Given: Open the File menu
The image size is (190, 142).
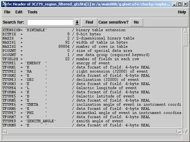Looking at the screenshot, I should click(x=7, y=12).
